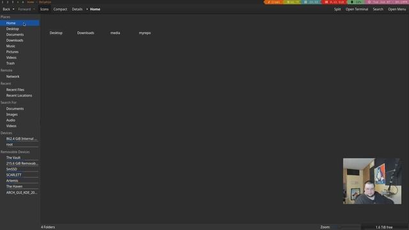Image resolution: width=409 pixels, height=230 pixels.
Task: Click the Home breadcrumb in location bar
Action: [95, 9]
